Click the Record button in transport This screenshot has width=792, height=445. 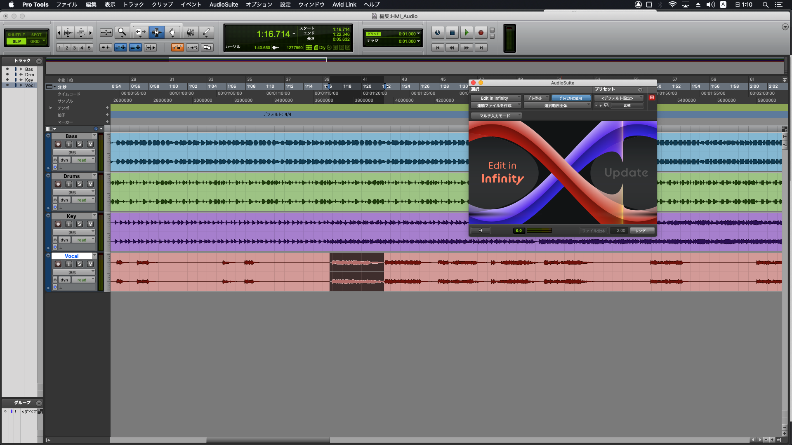point(481,33)
